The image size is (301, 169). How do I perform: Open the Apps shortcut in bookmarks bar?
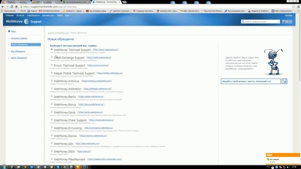8,11
